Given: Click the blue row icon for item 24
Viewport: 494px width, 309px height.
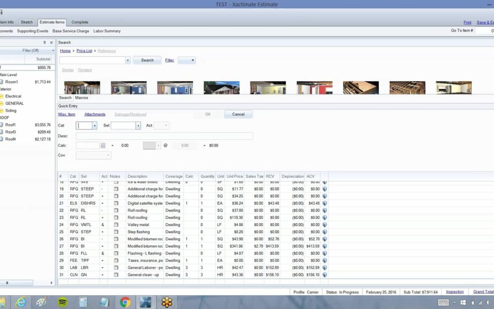Looking at the screenshot, I should click(x=324, y=225).
